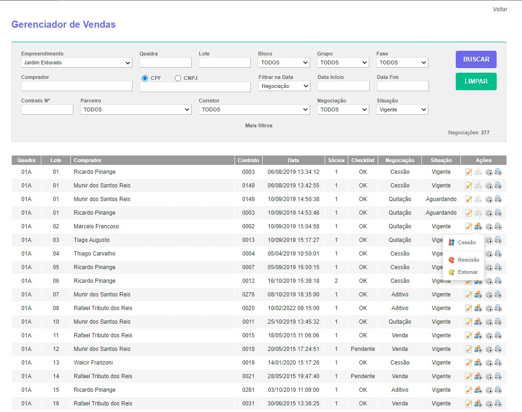Choose Estornar from the popup menu
Image resolution: width=522 pixels, height=412 pixels.
467,272
